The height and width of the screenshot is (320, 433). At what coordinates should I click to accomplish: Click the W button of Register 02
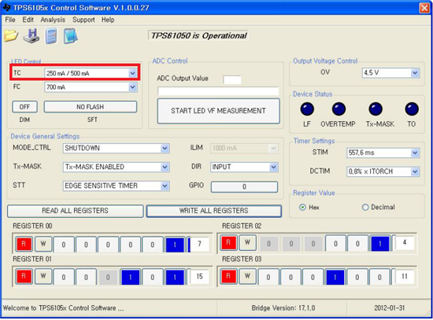(x=248, y=243)
